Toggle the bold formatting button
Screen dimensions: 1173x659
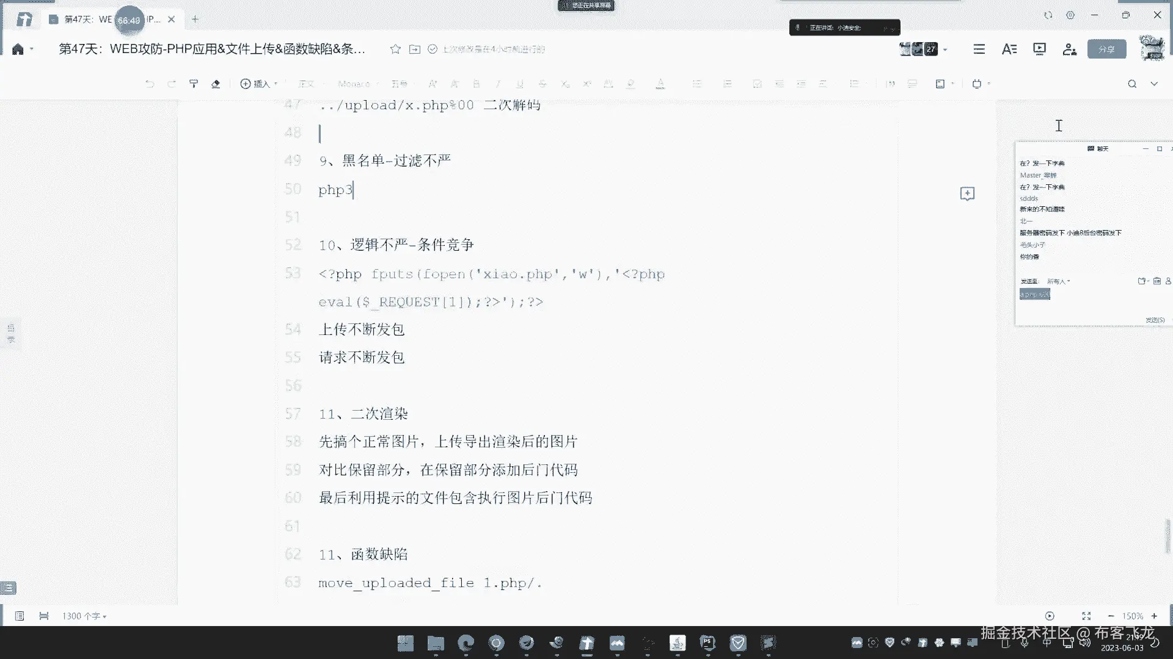pyautogui.click(x=477, y=84)
